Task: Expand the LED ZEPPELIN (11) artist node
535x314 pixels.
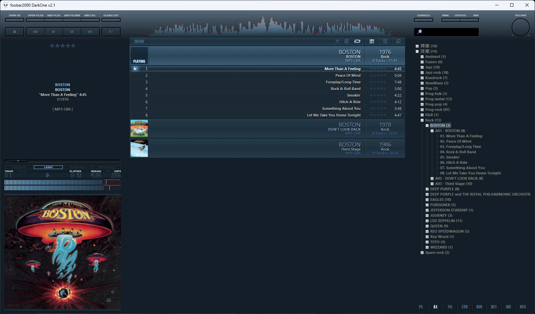Action: click(x=427, y=221)
